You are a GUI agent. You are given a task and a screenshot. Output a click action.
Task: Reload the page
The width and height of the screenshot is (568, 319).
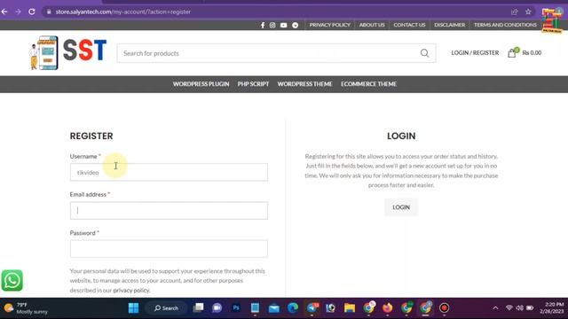point(32,12)
